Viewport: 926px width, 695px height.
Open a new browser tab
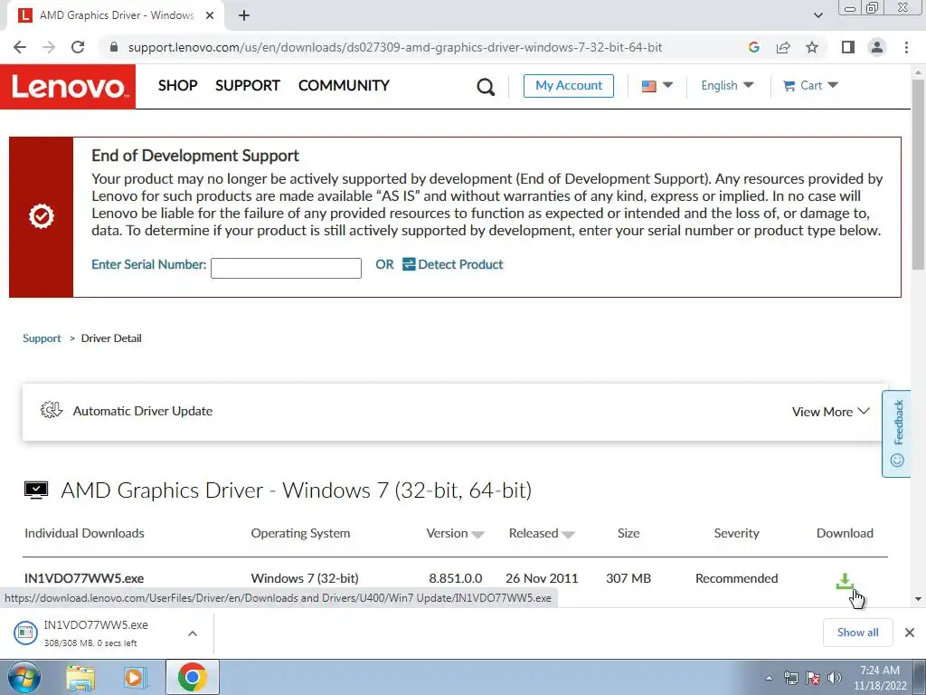tap(244, 15)
